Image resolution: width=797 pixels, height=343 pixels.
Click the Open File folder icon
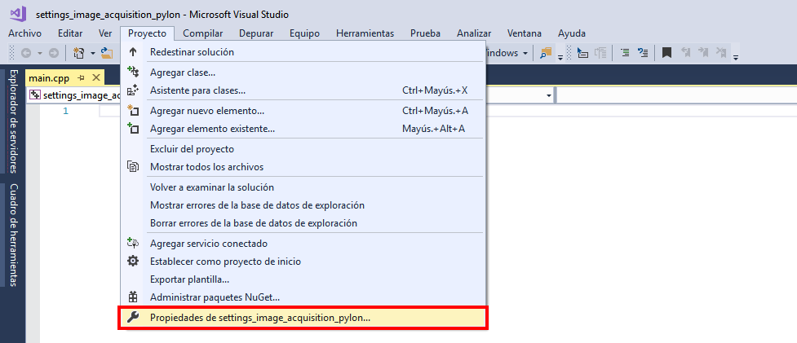[106, 53]
